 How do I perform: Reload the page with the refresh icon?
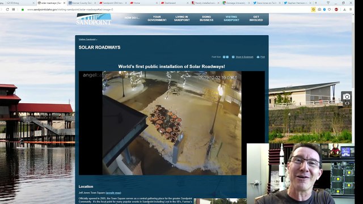pos(7,10)
